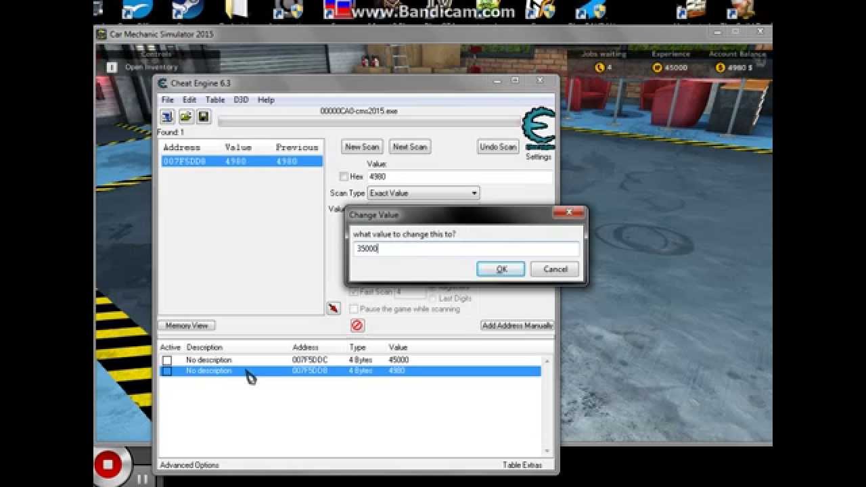Click the process name 00000CA0-cms2015.exe label
The image size is (866, 487).
[x=359, y=110]
